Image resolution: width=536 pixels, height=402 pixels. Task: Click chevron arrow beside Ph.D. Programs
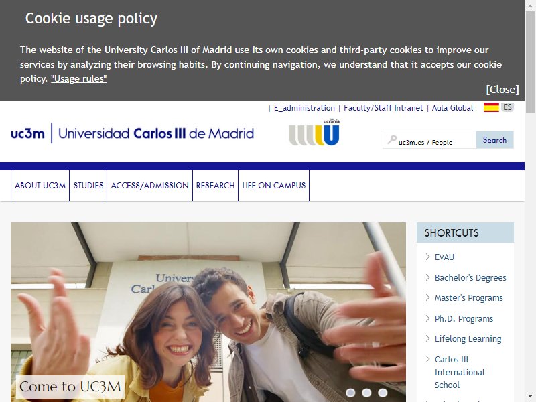[427, 318]
